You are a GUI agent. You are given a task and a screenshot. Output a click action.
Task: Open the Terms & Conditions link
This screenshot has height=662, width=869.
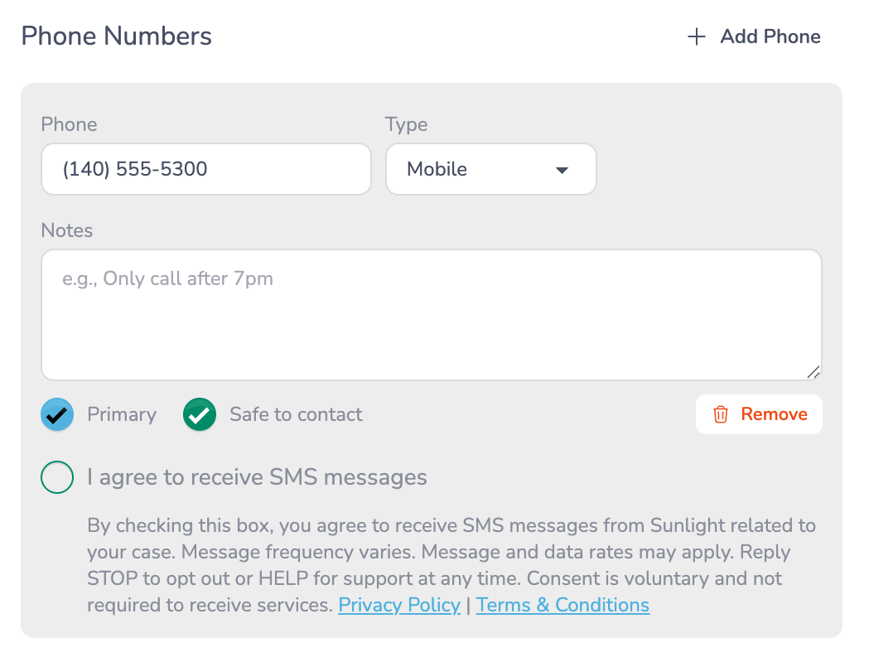pyautogui.click(x=562, y=605)
